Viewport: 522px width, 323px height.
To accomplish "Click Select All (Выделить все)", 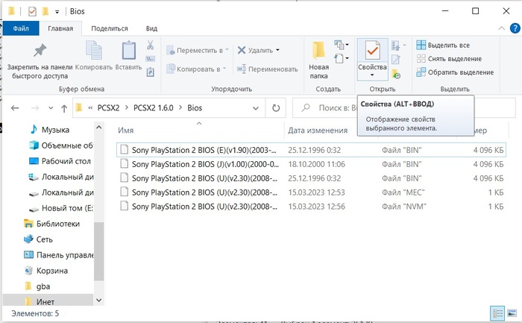I will coord(448,46).
